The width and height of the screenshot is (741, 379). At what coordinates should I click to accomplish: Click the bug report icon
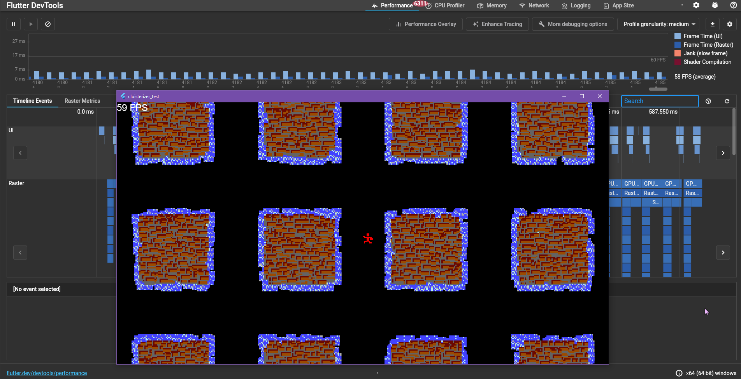[x=715, y=5]
